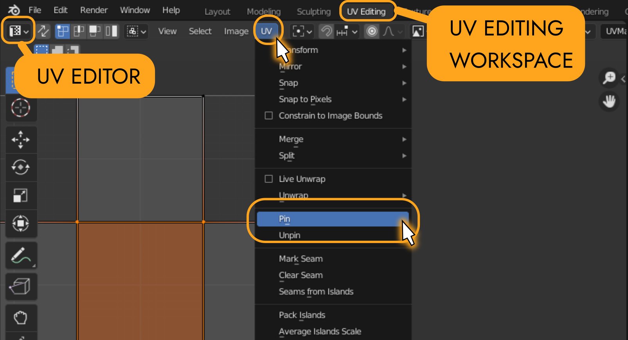The image size is (628, 340).
Task: Select the Annotate pencil tool
Action: pos(21,256)
